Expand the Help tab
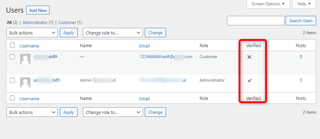 (304, 4)
